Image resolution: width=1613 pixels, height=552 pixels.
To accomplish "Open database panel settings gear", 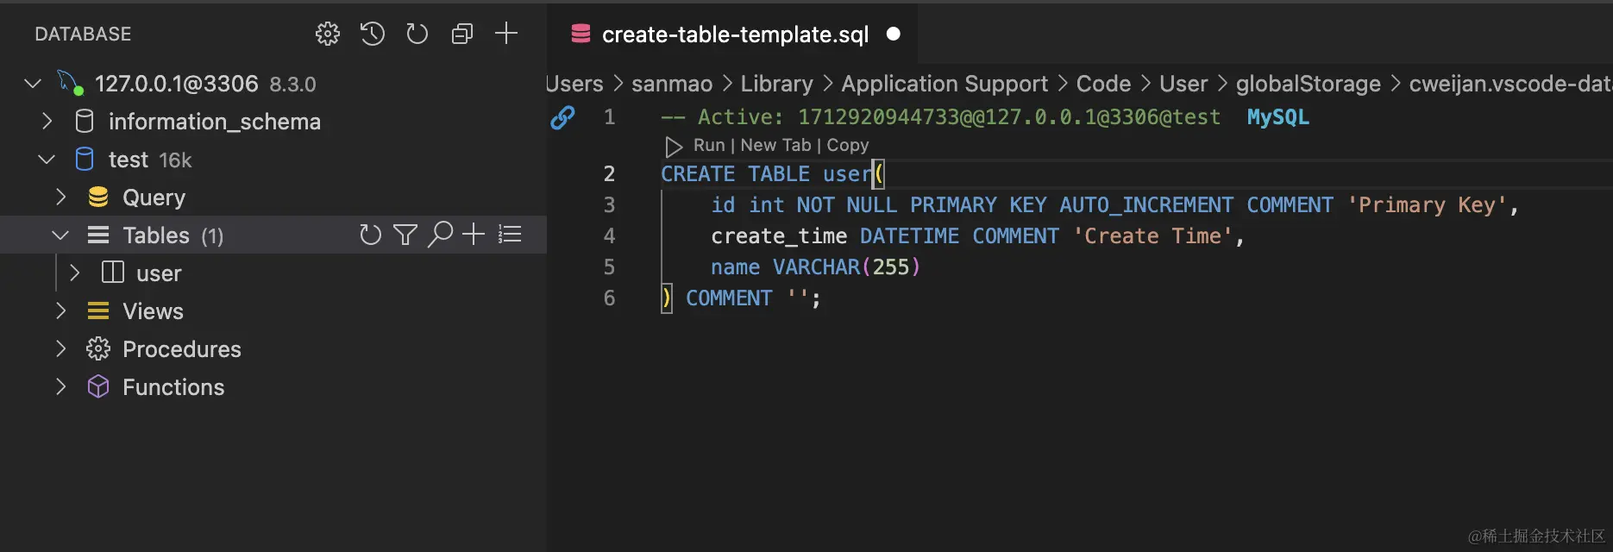I will coord(328,34).
